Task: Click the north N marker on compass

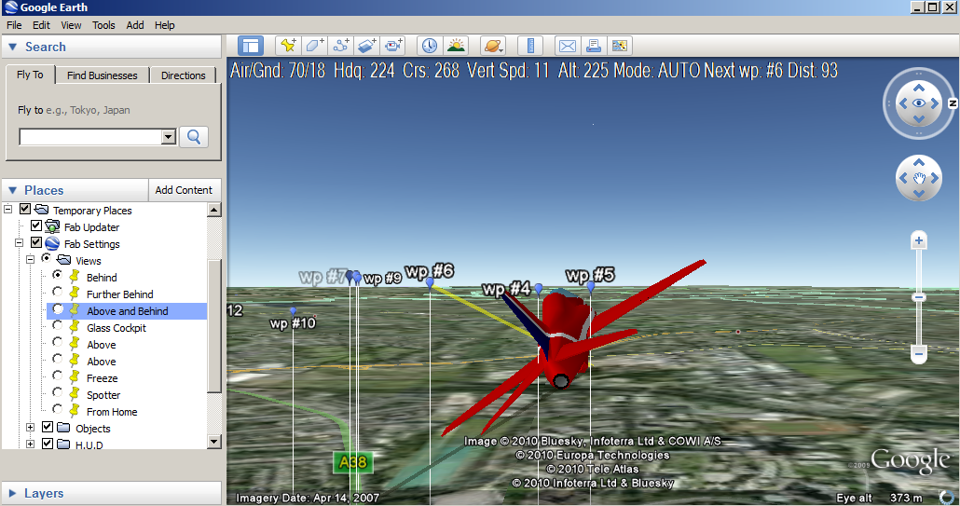Action: pyautogui.click(x=953, y=103)
